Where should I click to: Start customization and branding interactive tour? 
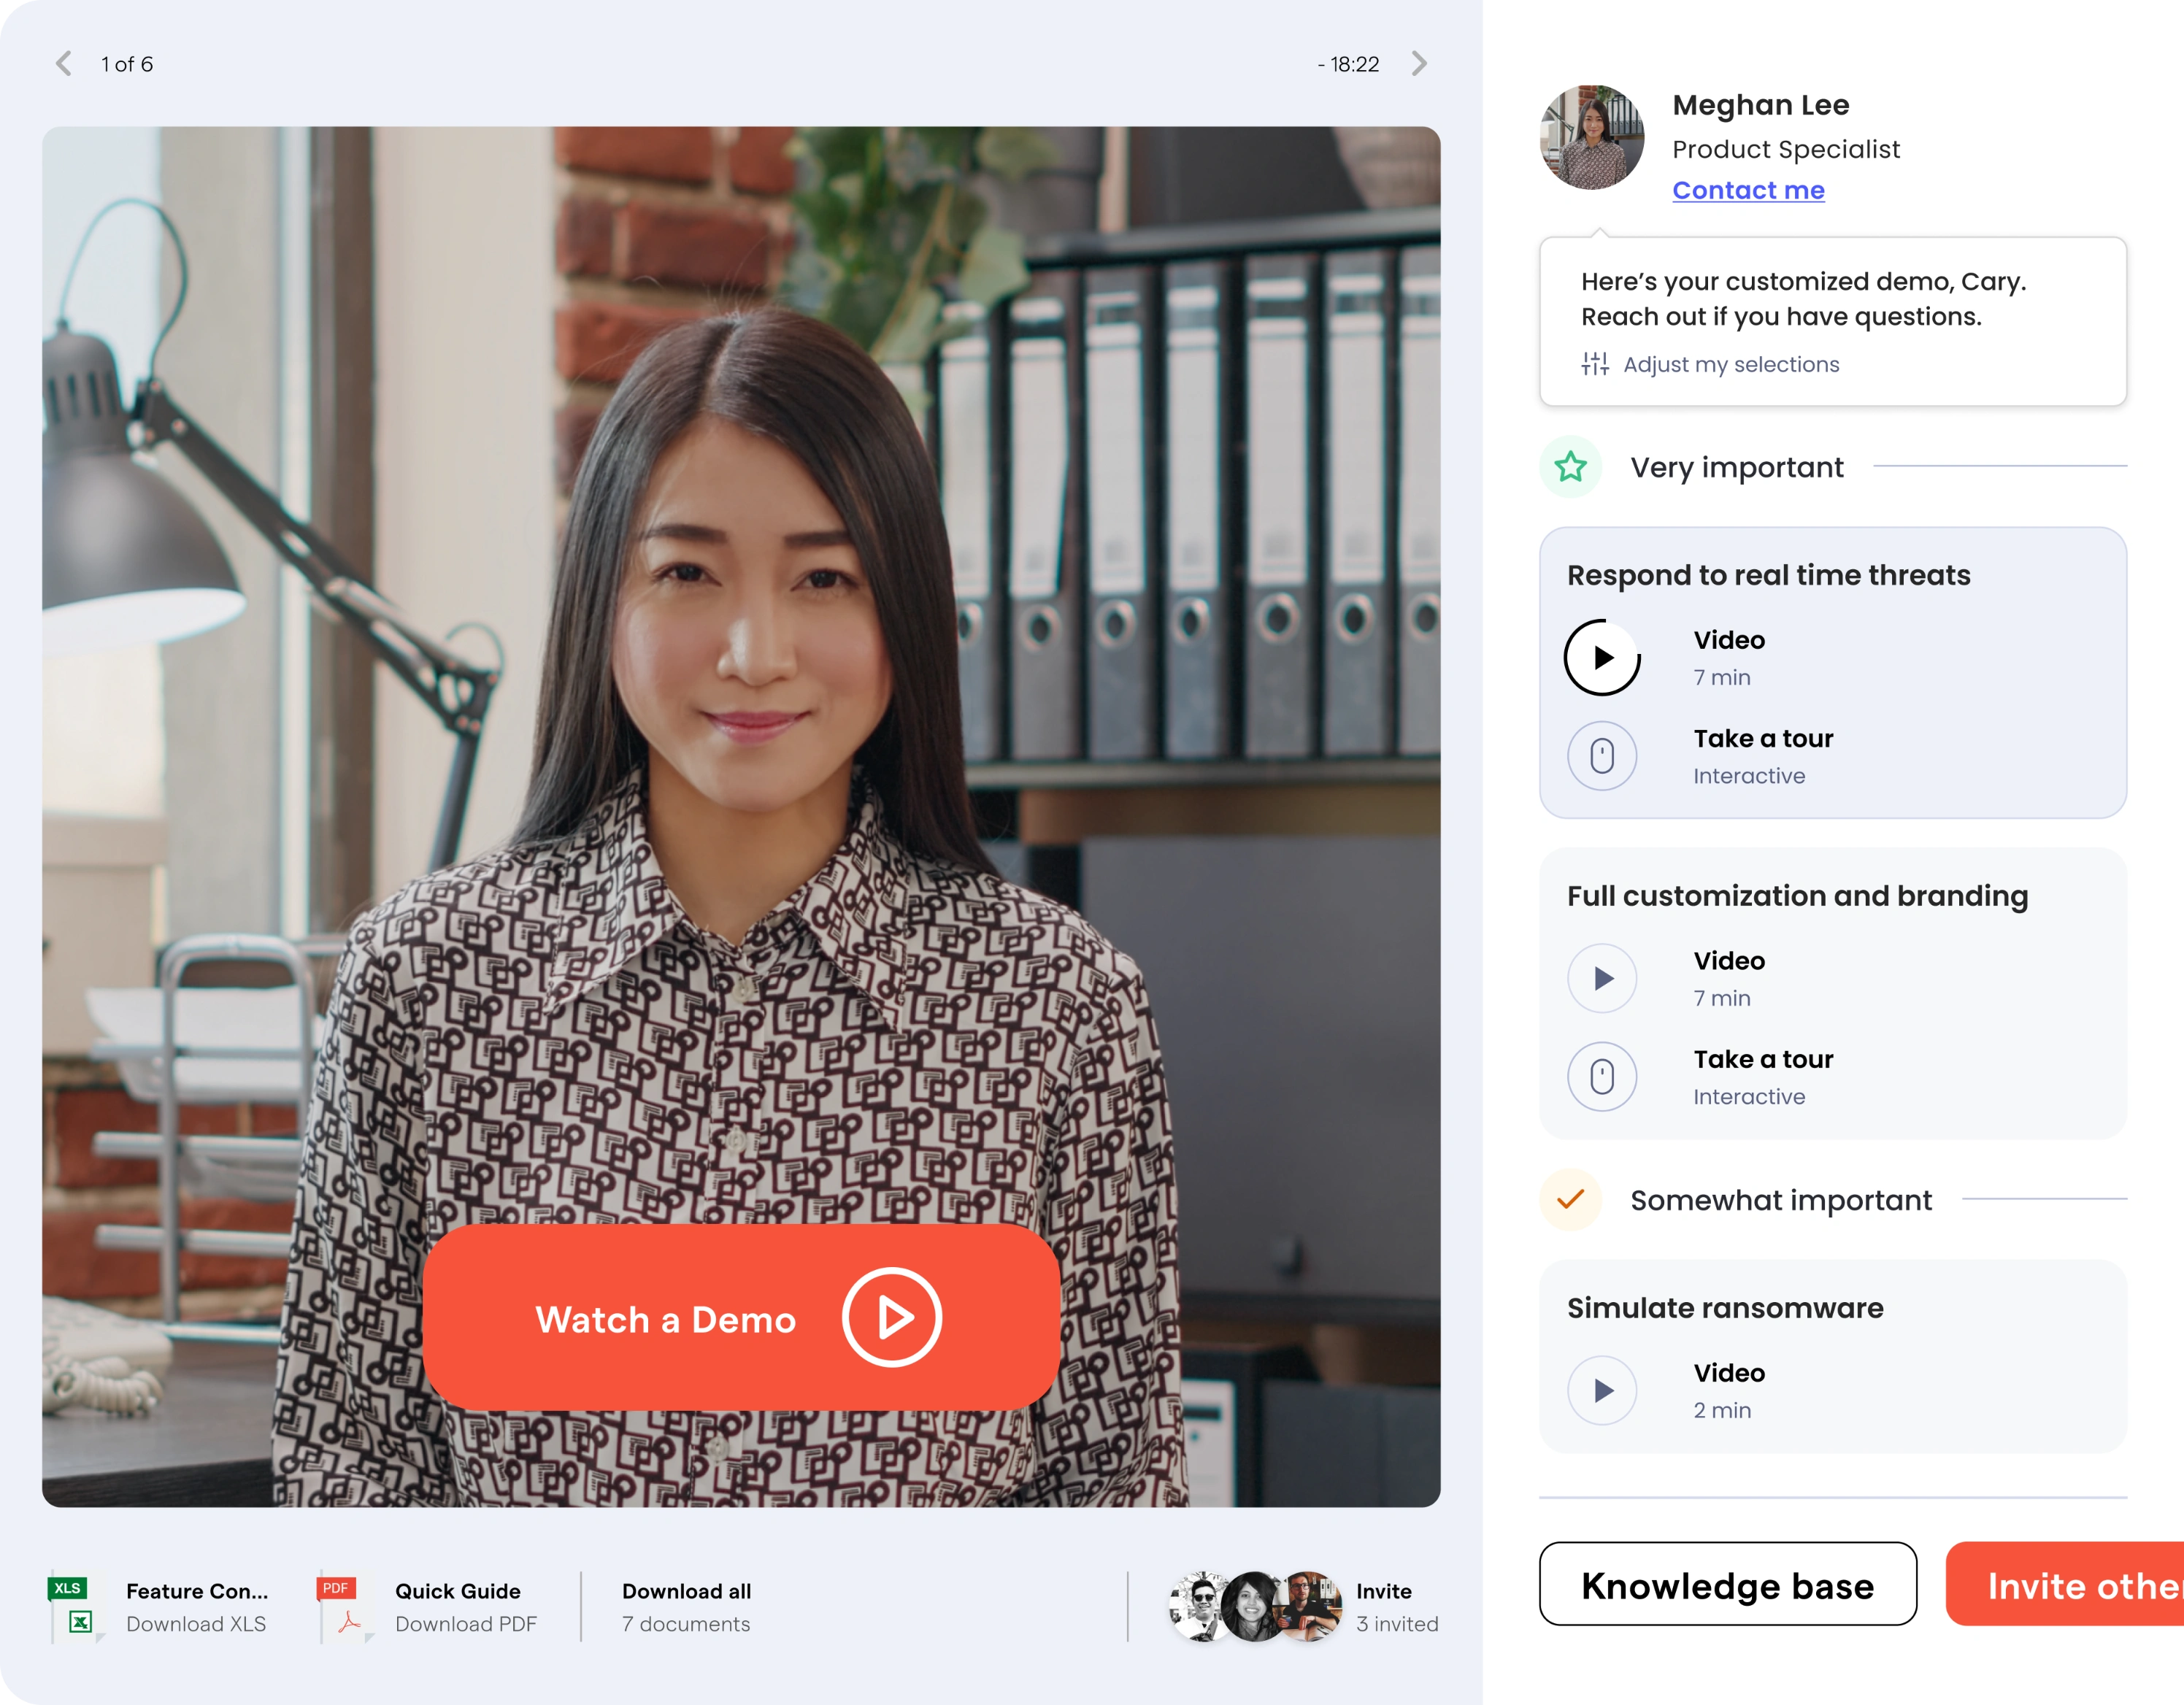(x=1602, y=1077)
